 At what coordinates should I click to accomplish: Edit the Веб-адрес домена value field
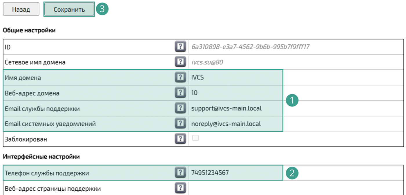pos(235,93)
